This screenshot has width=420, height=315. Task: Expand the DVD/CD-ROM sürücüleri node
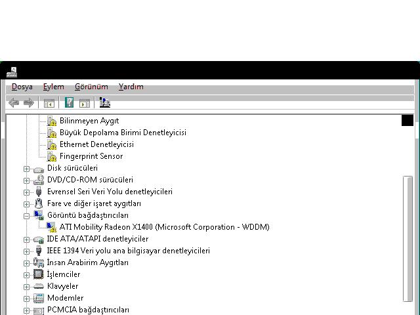[x=26, y=181]
